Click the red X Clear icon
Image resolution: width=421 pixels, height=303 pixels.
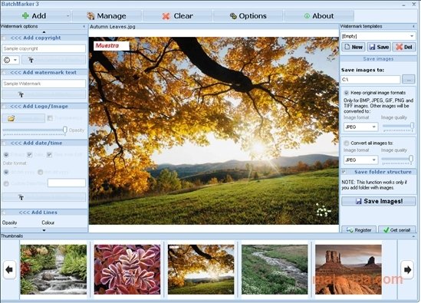[166, 16]
